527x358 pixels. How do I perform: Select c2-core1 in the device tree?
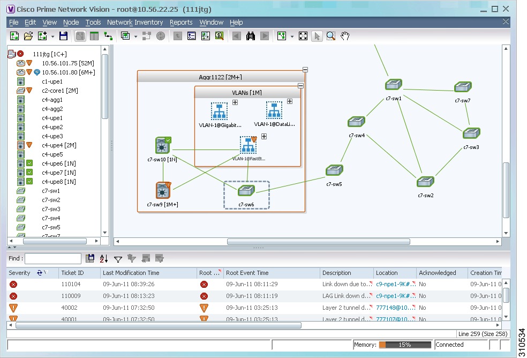[60, 91]
